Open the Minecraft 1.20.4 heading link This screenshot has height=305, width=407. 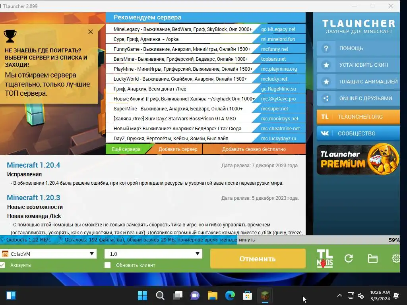(33, 165)
